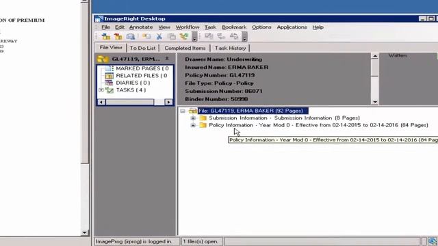
Task: Open the Options menu
Action: (x=261, y=27)
